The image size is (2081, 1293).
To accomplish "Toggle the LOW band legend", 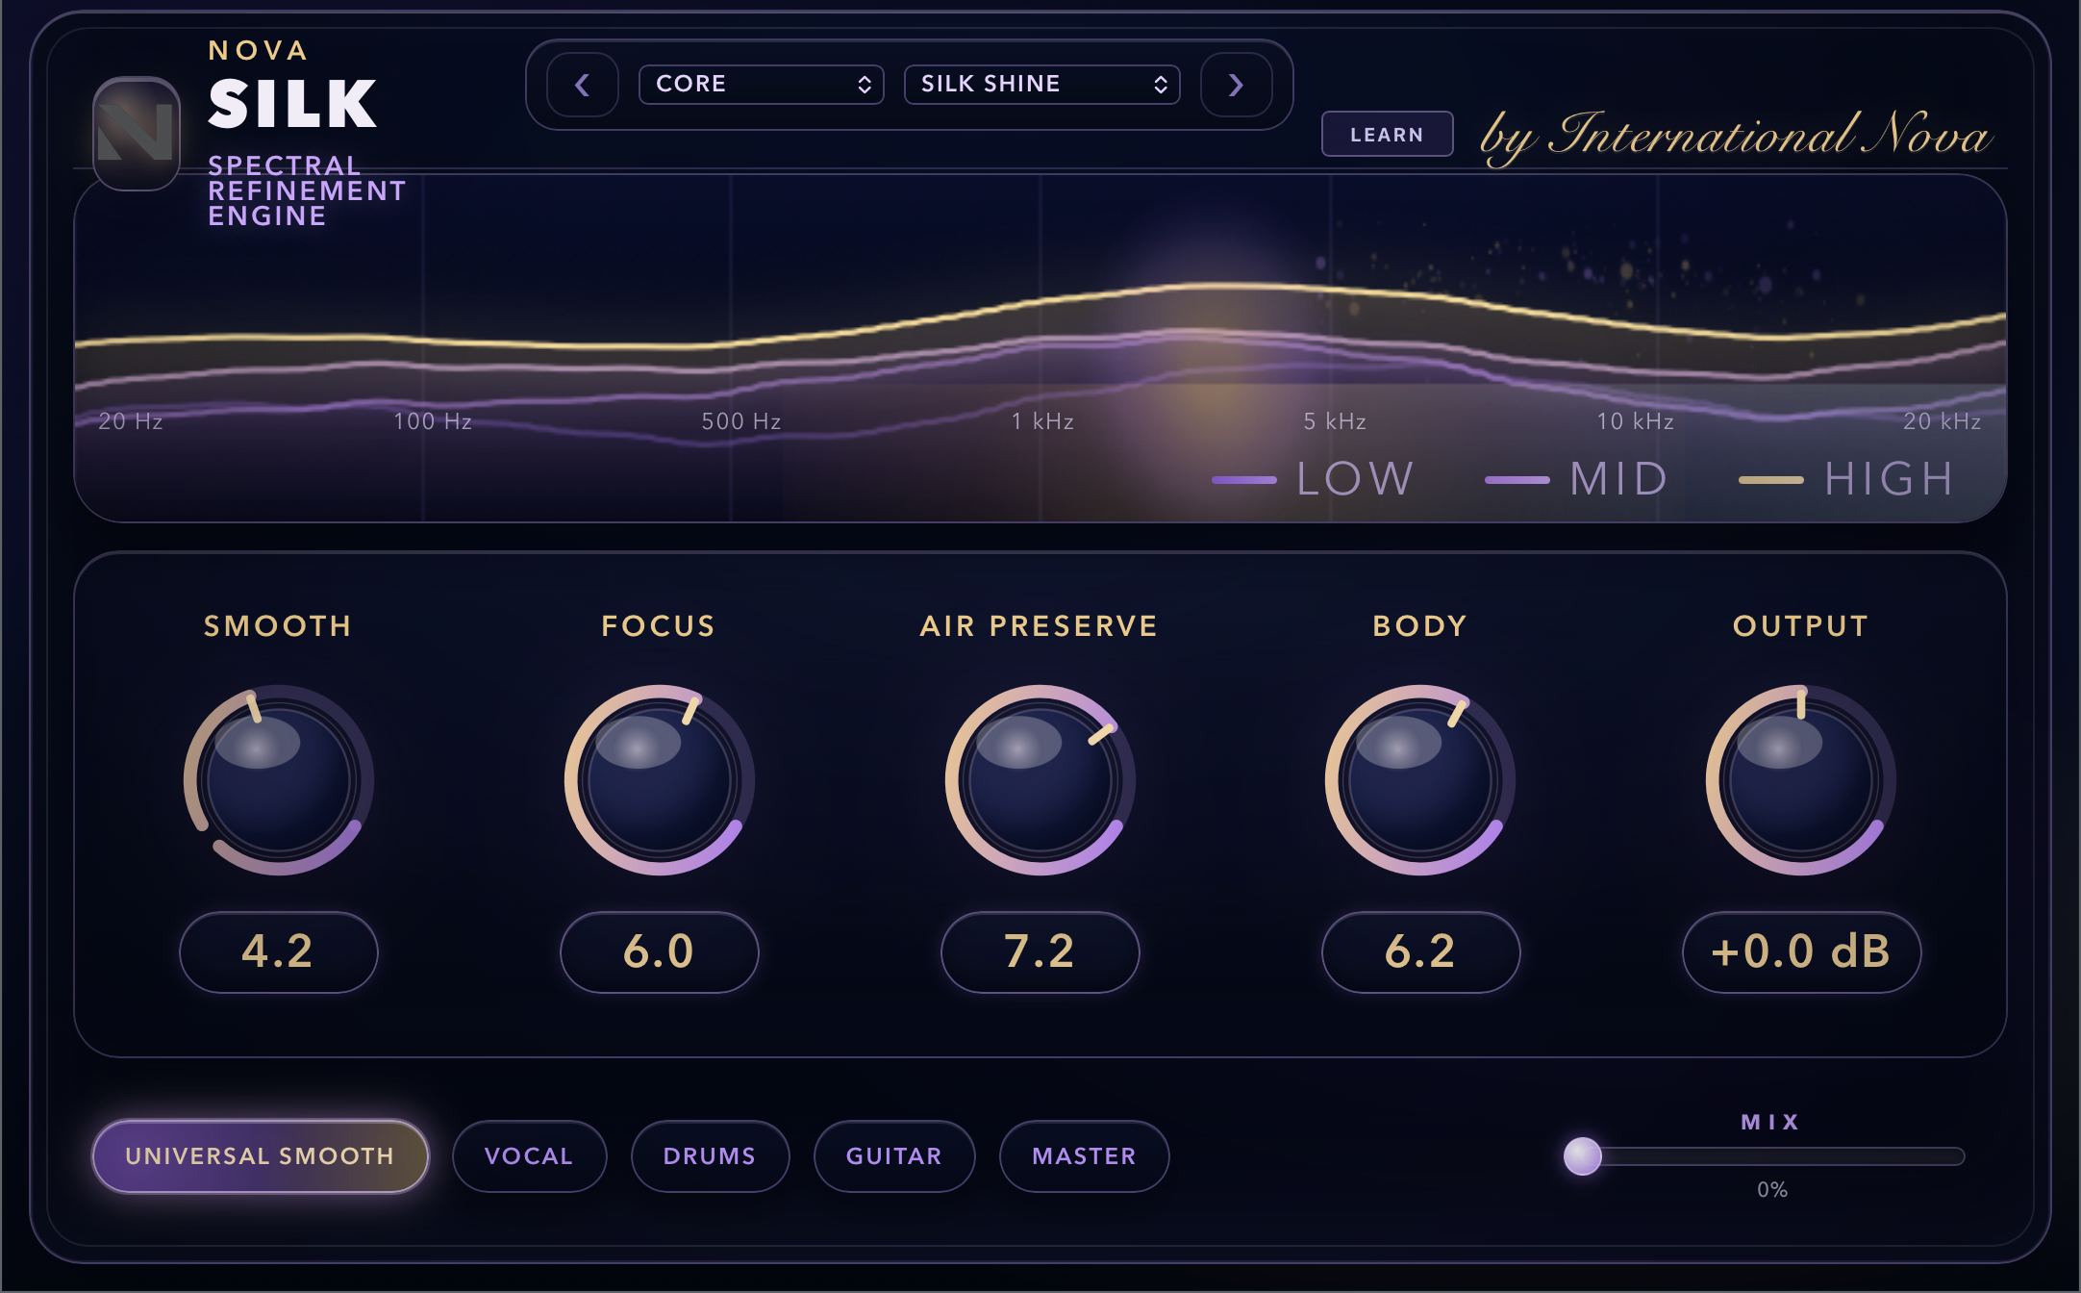I will (x=1314, y=479).
